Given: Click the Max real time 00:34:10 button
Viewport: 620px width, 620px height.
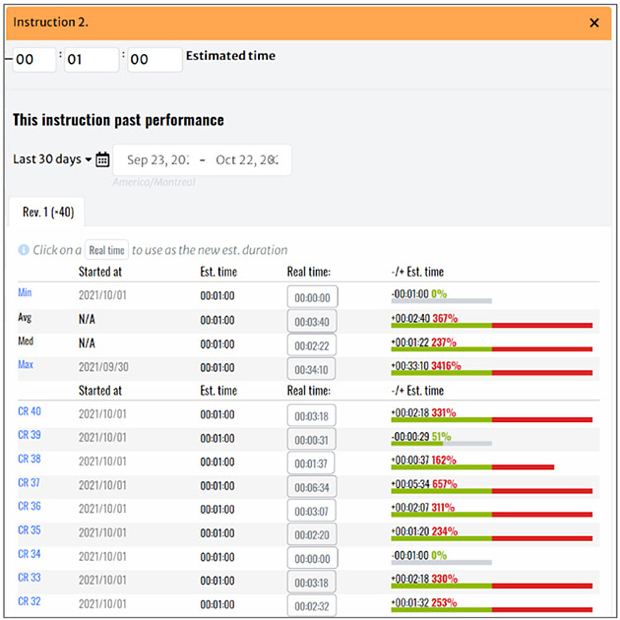Looking at the screenshot, I should click(x=312, y=368).
